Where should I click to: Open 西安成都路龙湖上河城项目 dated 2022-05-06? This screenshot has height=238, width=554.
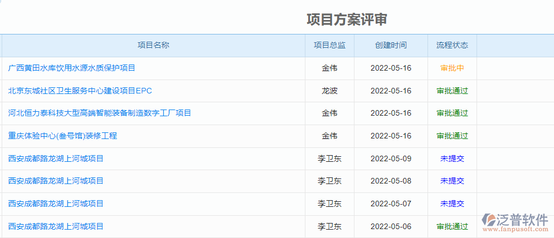point(56,226)
